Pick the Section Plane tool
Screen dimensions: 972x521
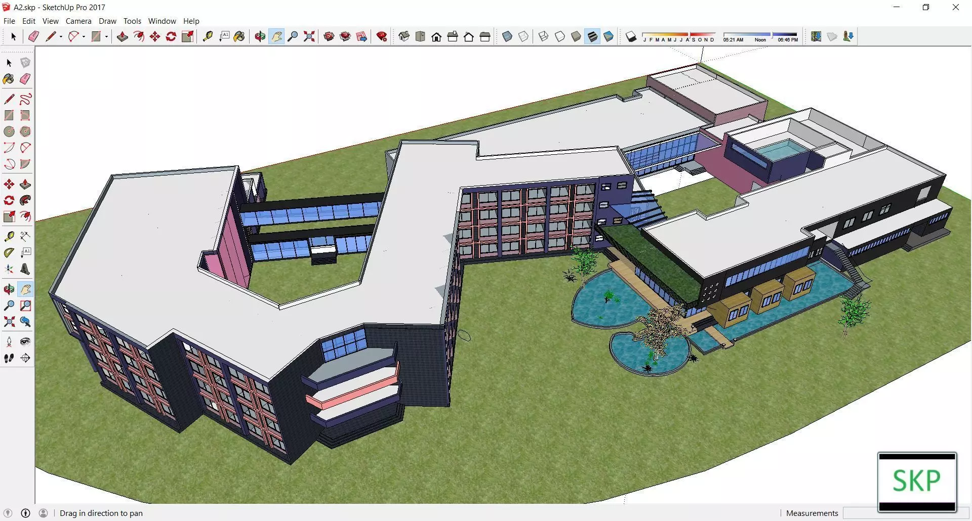tap(25, 358)
